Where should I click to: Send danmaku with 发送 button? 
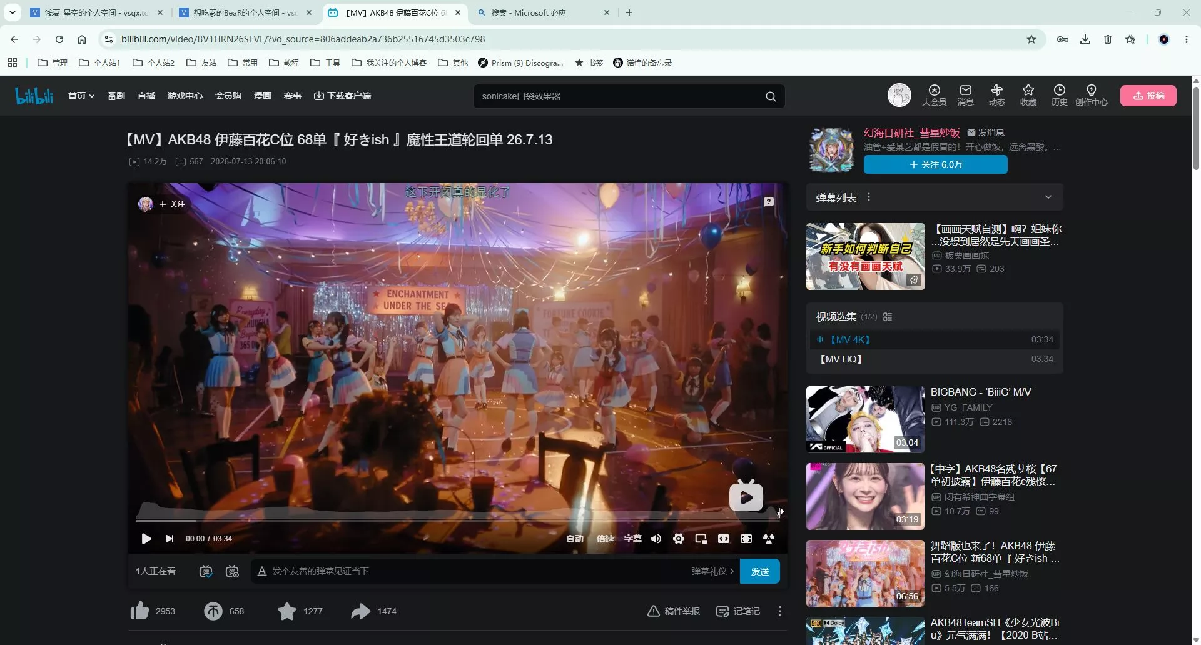click(x=759, y=571)
